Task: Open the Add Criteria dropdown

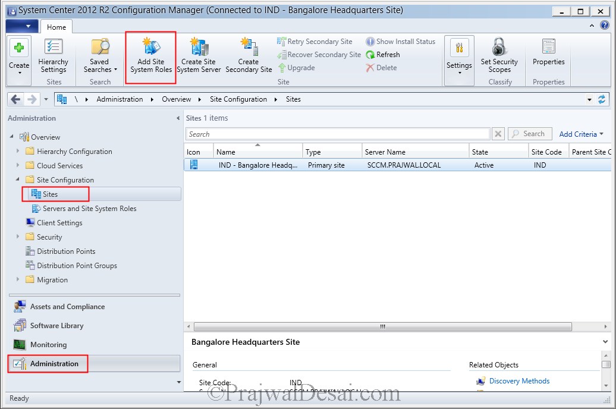Action: point(581,134)
